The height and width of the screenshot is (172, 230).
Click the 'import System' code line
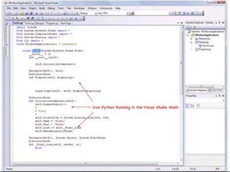(x=26, y=27)
